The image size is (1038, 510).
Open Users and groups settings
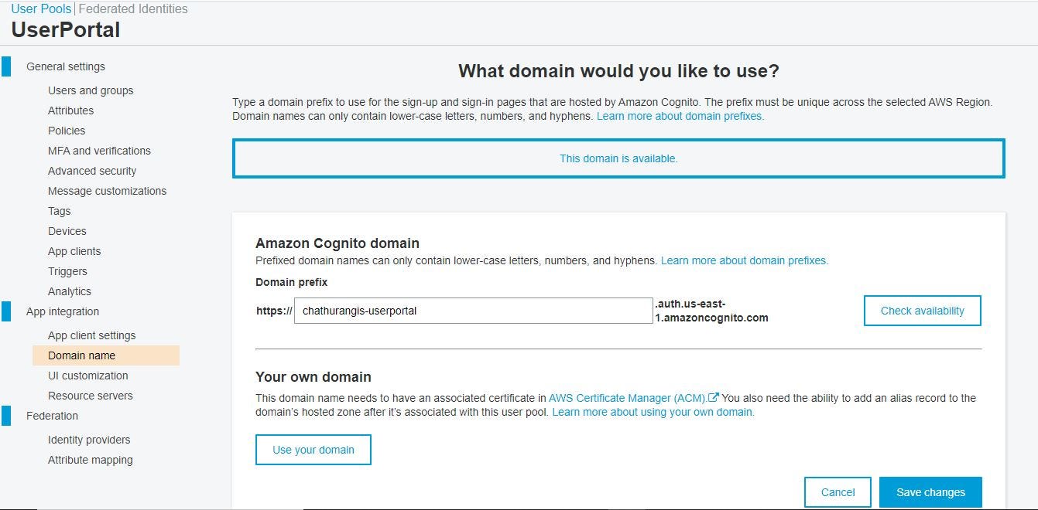pos(91,90)
